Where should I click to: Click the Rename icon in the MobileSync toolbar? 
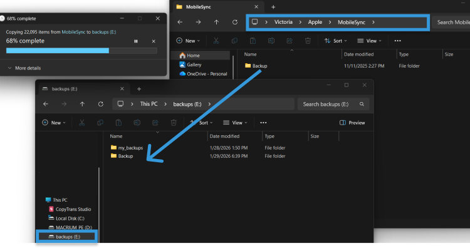pos(271,41)
